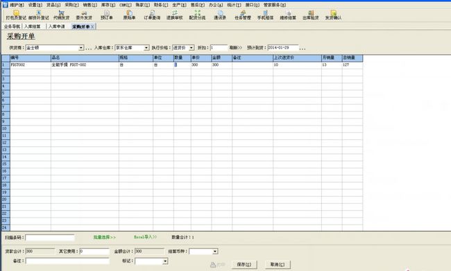Screen dimensions: 451x271
Task: Open the 手机短信 toolbar icon
Action: (x=265, y=15)
